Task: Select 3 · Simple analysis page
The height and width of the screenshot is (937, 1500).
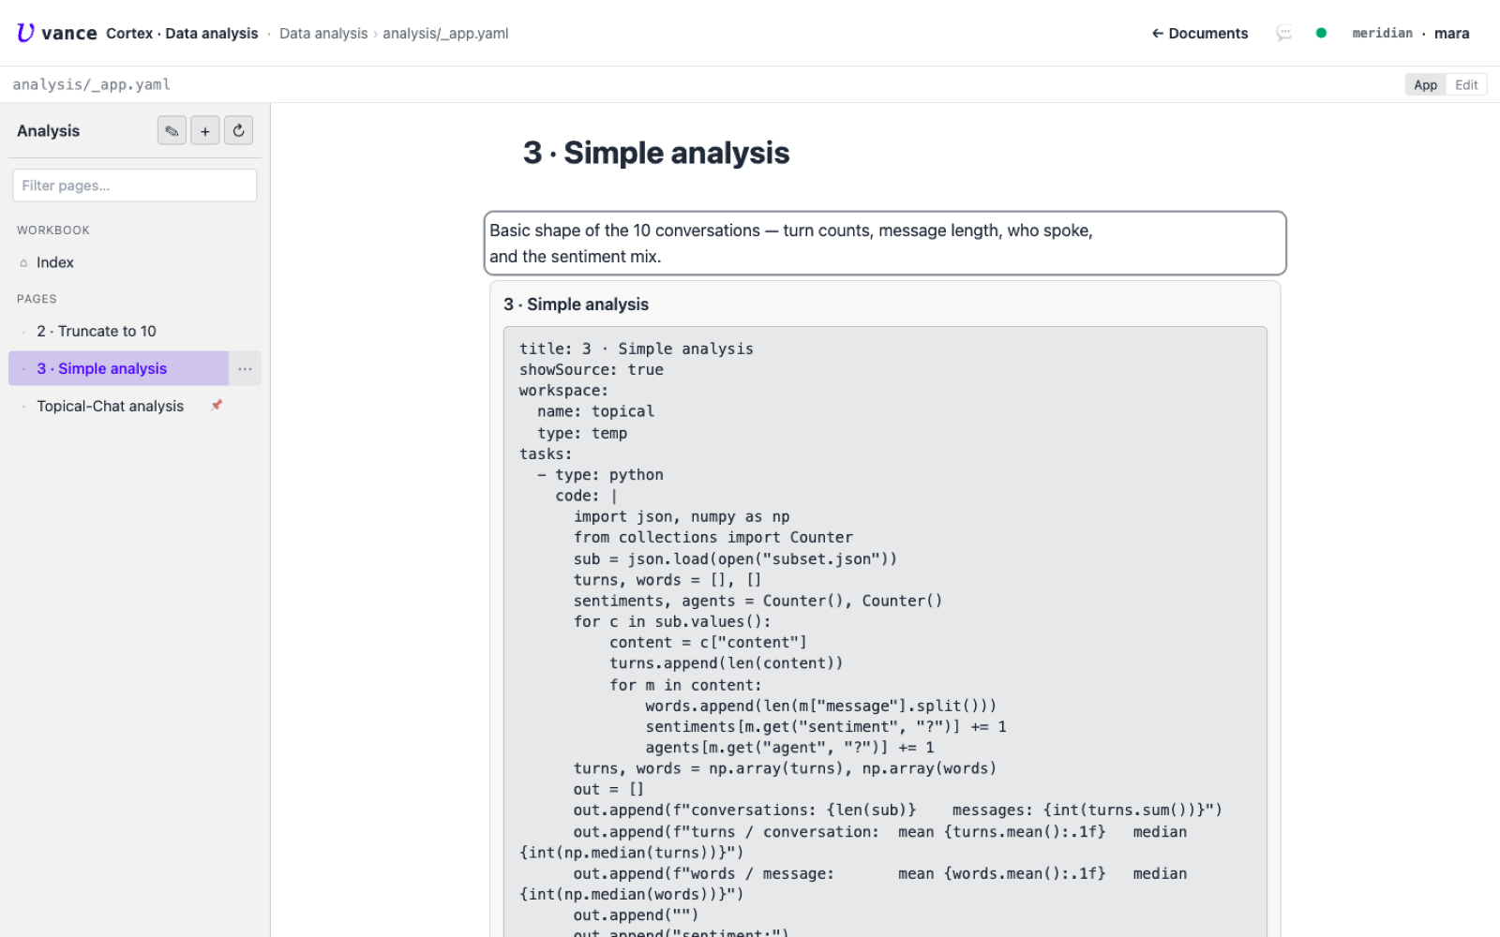Action: click(x=118, y=368)
